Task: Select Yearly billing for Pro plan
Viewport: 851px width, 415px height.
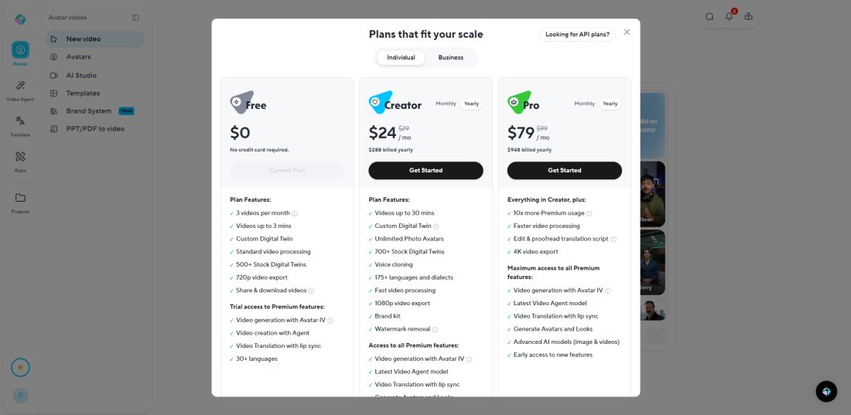Action: pyautogui.click(x=610, y=104)
